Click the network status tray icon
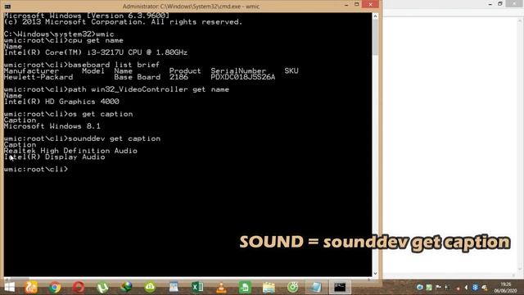This screenshot has width=524, height=295. pos(447,288)
